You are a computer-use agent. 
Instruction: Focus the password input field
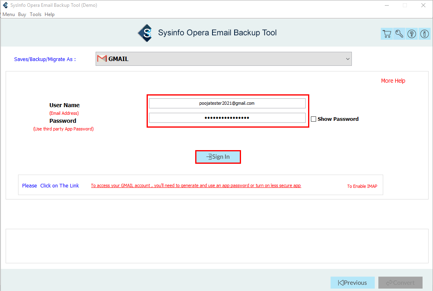coord(227,118)
